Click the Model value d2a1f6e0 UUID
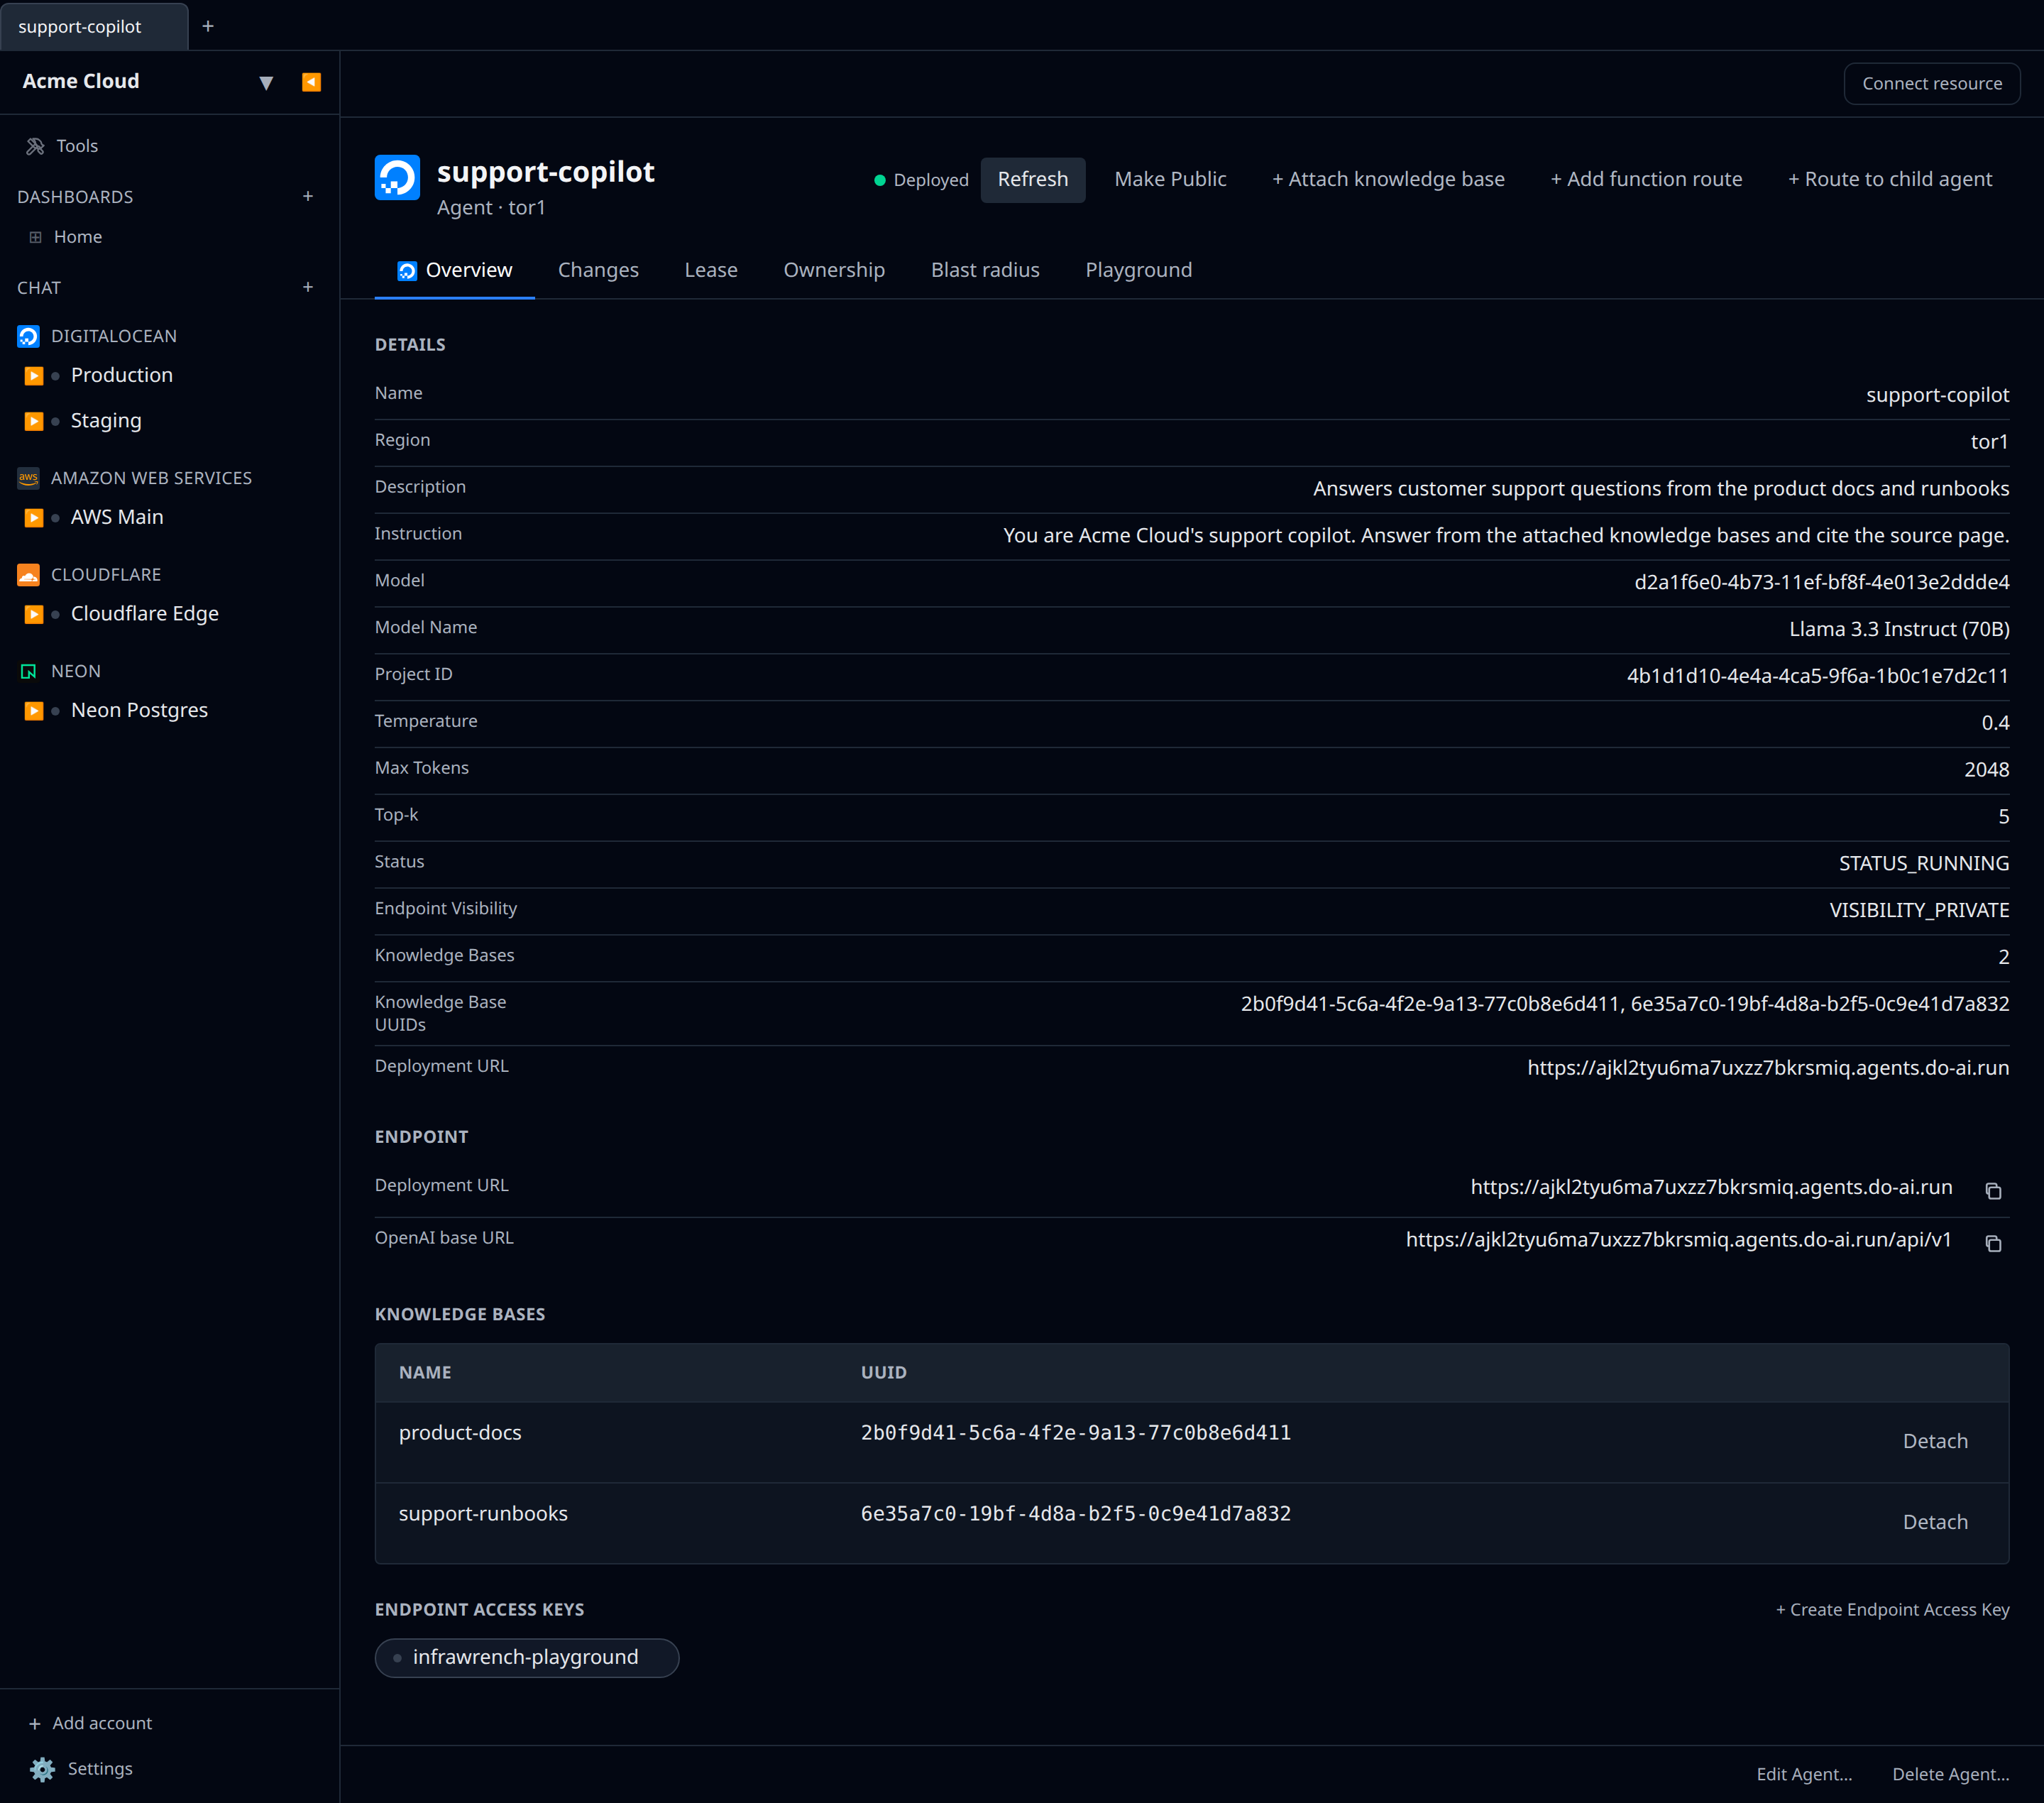 click(x=1821, y=582)
